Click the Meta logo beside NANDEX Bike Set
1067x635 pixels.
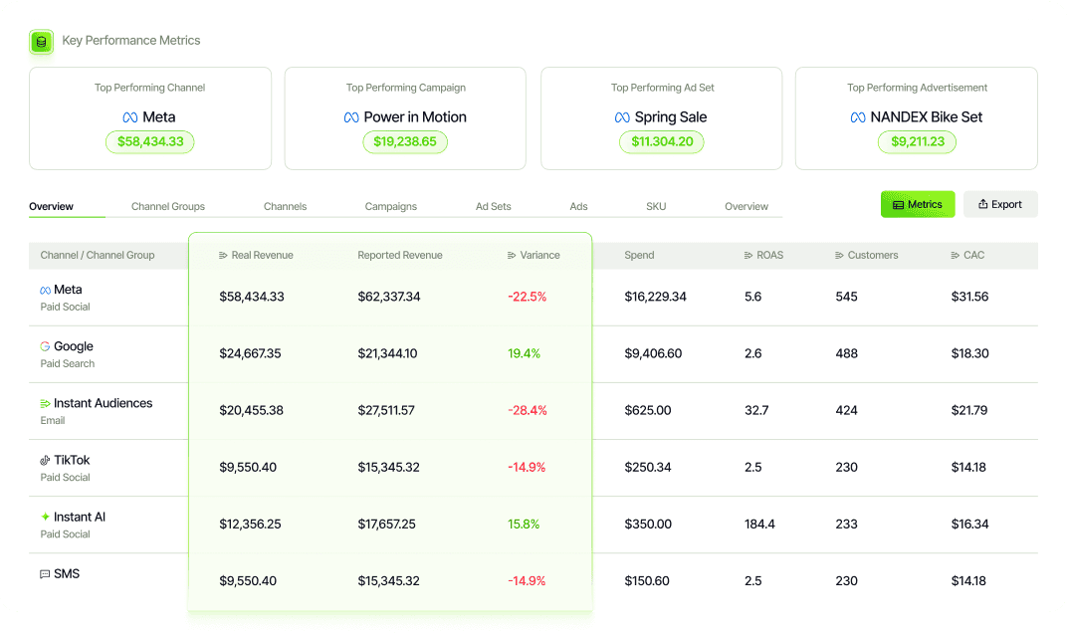(x=858, y=117)
